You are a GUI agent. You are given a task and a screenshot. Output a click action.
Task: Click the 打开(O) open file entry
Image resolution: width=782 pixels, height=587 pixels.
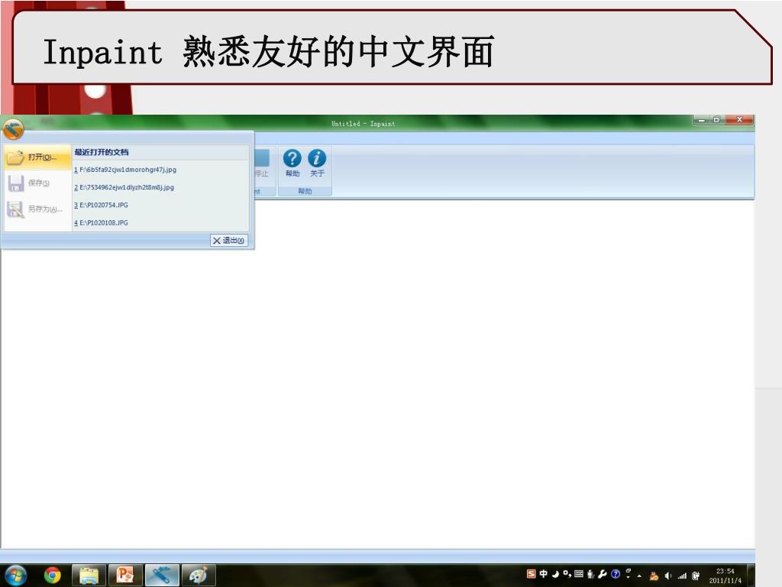click(x=38, y=157)
